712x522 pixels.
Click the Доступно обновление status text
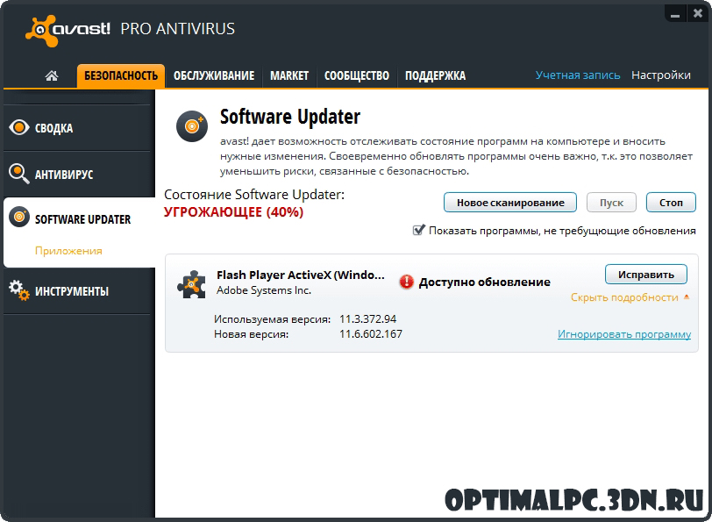(485, 282)
